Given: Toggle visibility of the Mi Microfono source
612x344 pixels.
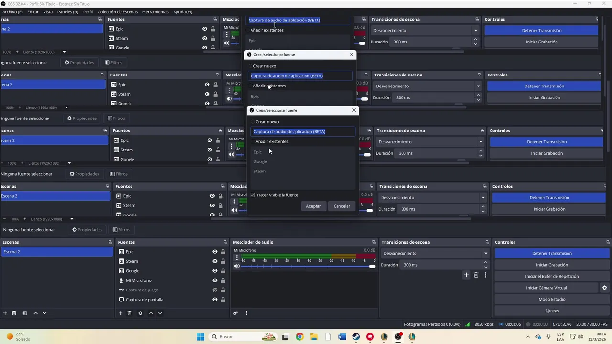Looking at the screenshot, I should click(x=215, y=280).
